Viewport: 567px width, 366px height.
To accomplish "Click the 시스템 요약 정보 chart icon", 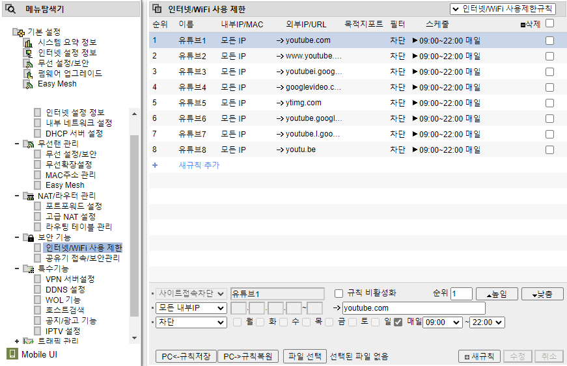I will click(x=28, y=43).
